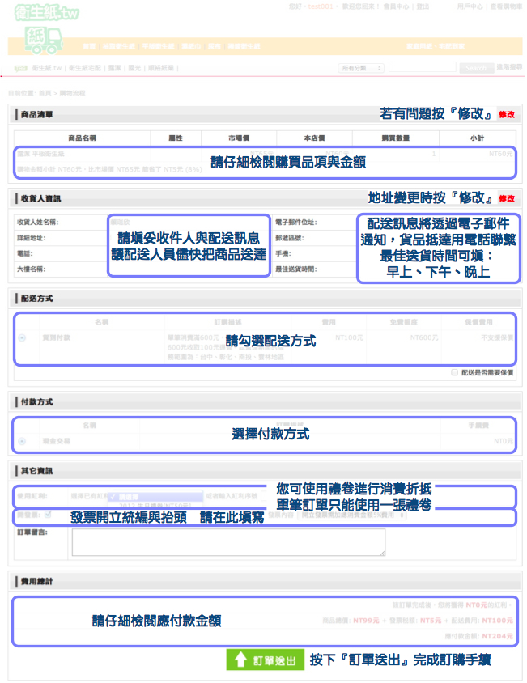
Task: Click into the 訂單留言 message text area
Action: click(x=229, y=542)
